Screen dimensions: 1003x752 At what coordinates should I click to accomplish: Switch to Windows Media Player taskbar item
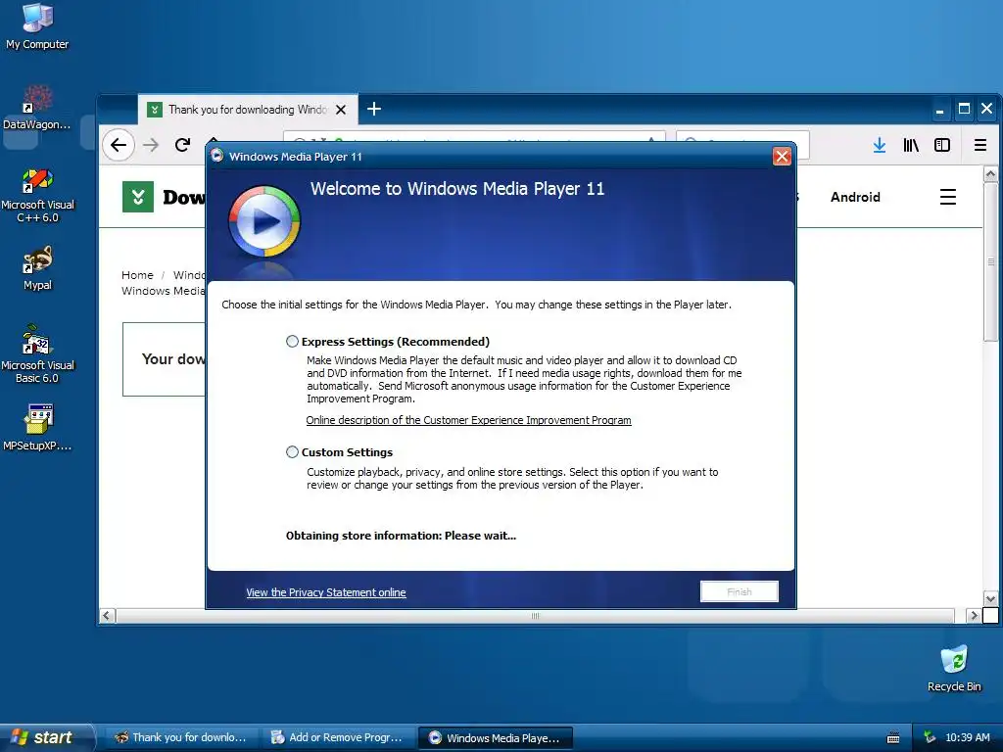point(495,737)
